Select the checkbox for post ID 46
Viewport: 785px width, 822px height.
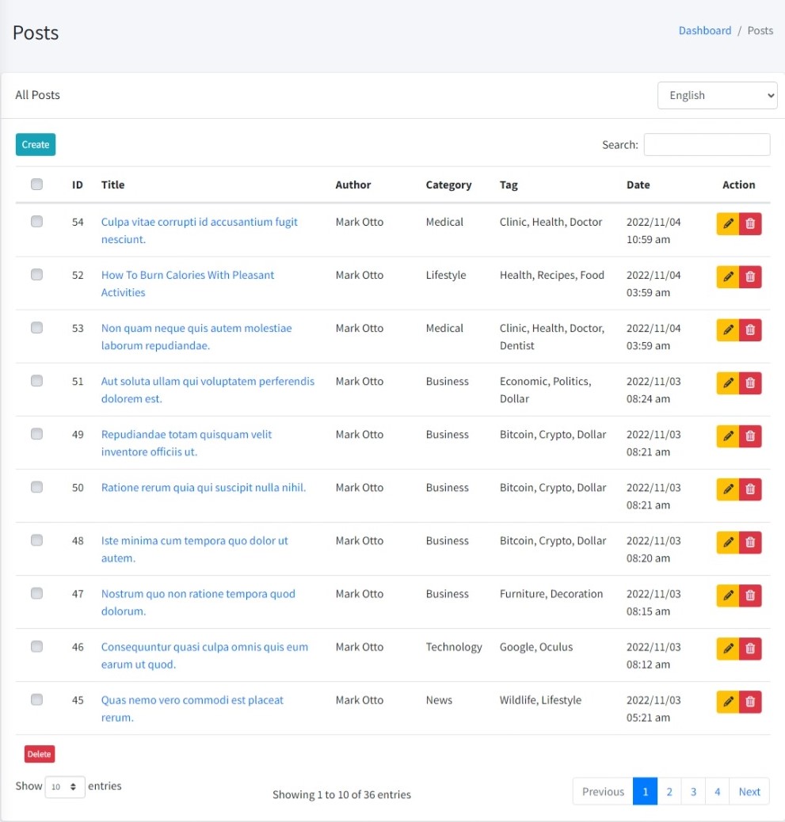36,646
